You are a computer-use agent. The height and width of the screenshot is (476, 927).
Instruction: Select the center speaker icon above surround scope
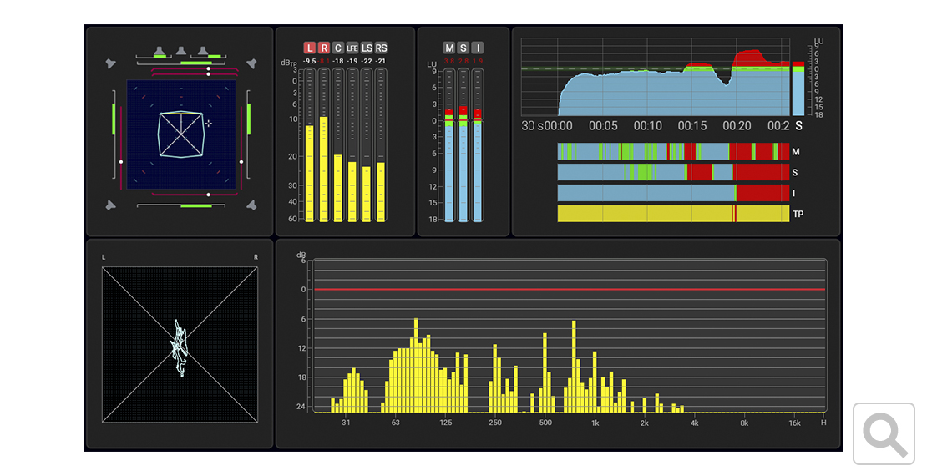coord(181,52)
